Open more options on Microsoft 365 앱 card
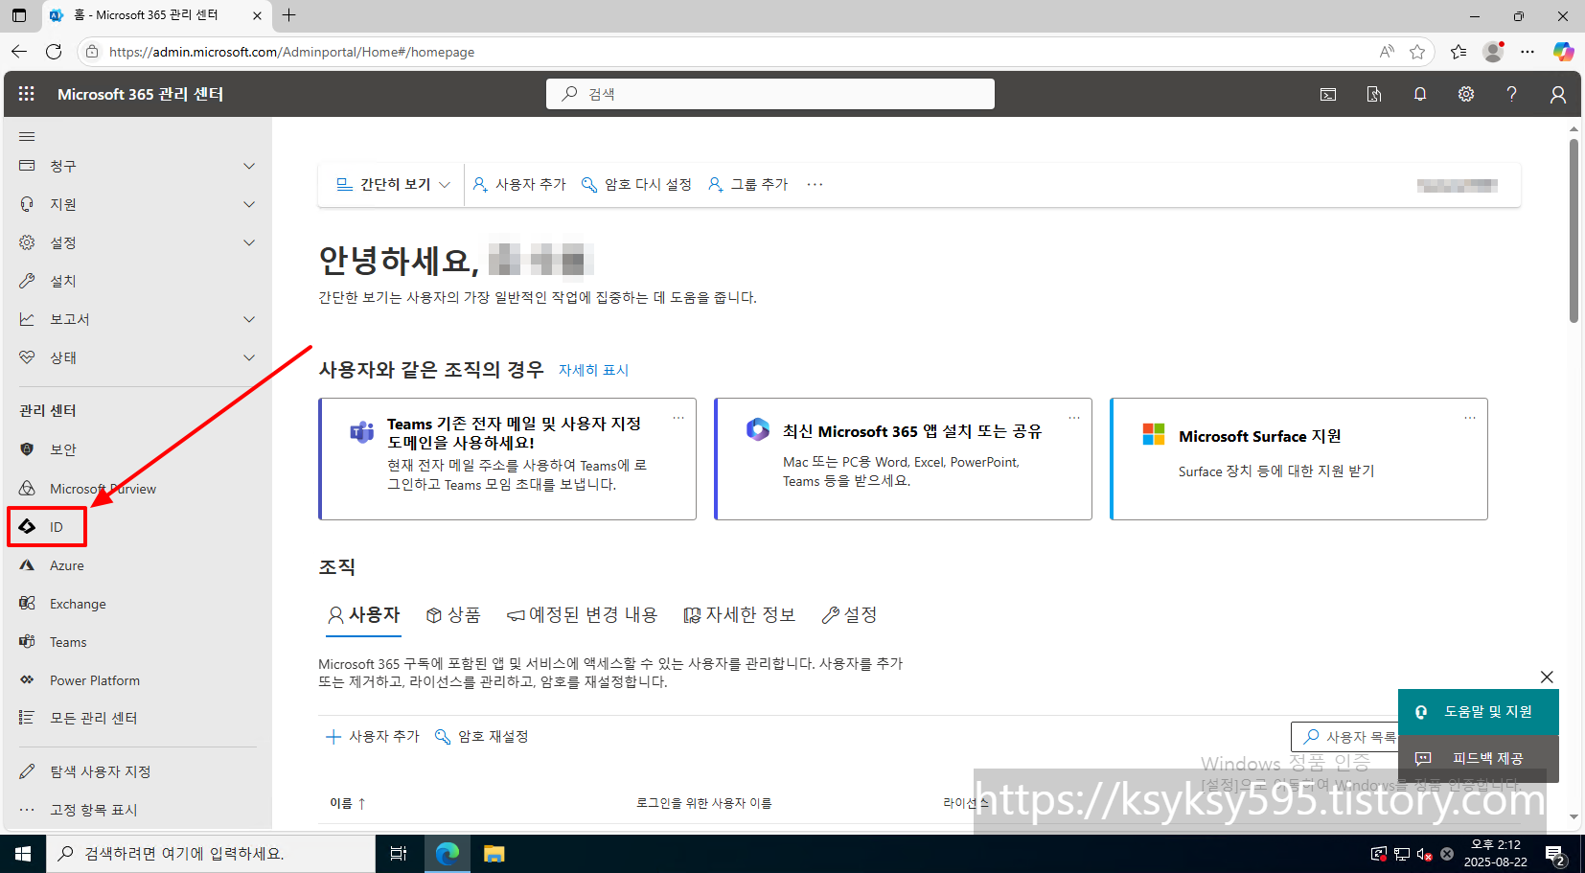1585x873 pixels. point(1074,418)
